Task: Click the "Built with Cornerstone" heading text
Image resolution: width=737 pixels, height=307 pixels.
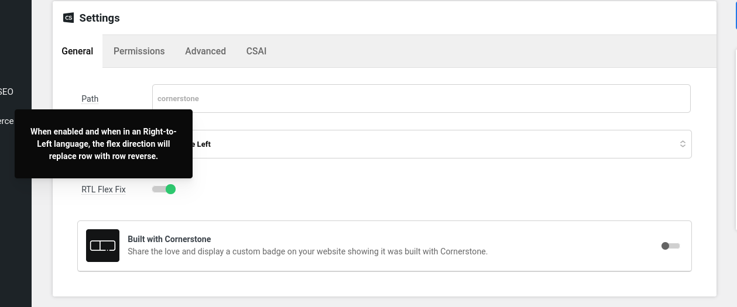Action: pos(169,239)
